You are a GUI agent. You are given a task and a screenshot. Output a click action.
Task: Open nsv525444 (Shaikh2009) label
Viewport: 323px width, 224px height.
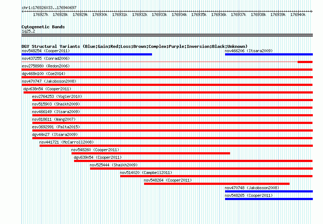(x=114, y=165)
